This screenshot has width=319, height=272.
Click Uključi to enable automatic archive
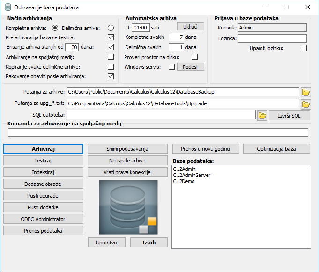[x=190, y=27]
